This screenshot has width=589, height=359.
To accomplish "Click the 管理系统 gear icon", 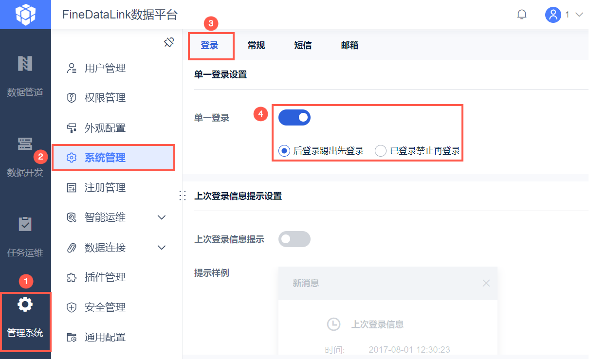I will 25,305.
